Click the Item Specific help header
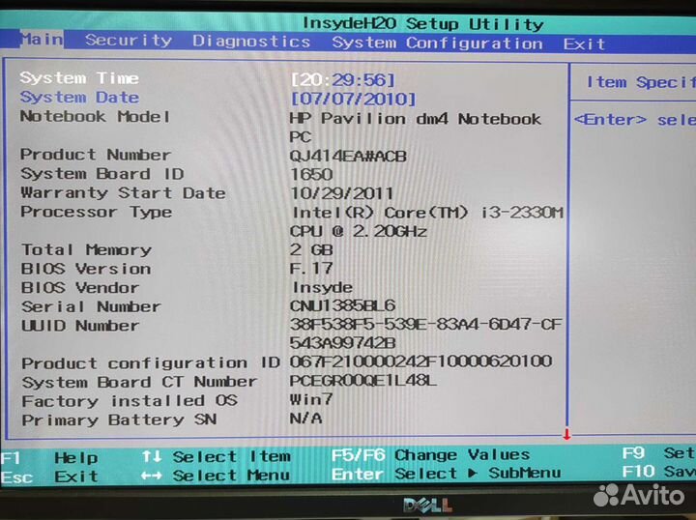 click(x=640, y=82)
